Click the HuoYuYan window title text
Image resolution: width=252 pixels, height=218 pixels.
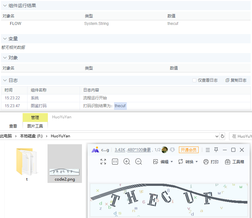point(62,117)
